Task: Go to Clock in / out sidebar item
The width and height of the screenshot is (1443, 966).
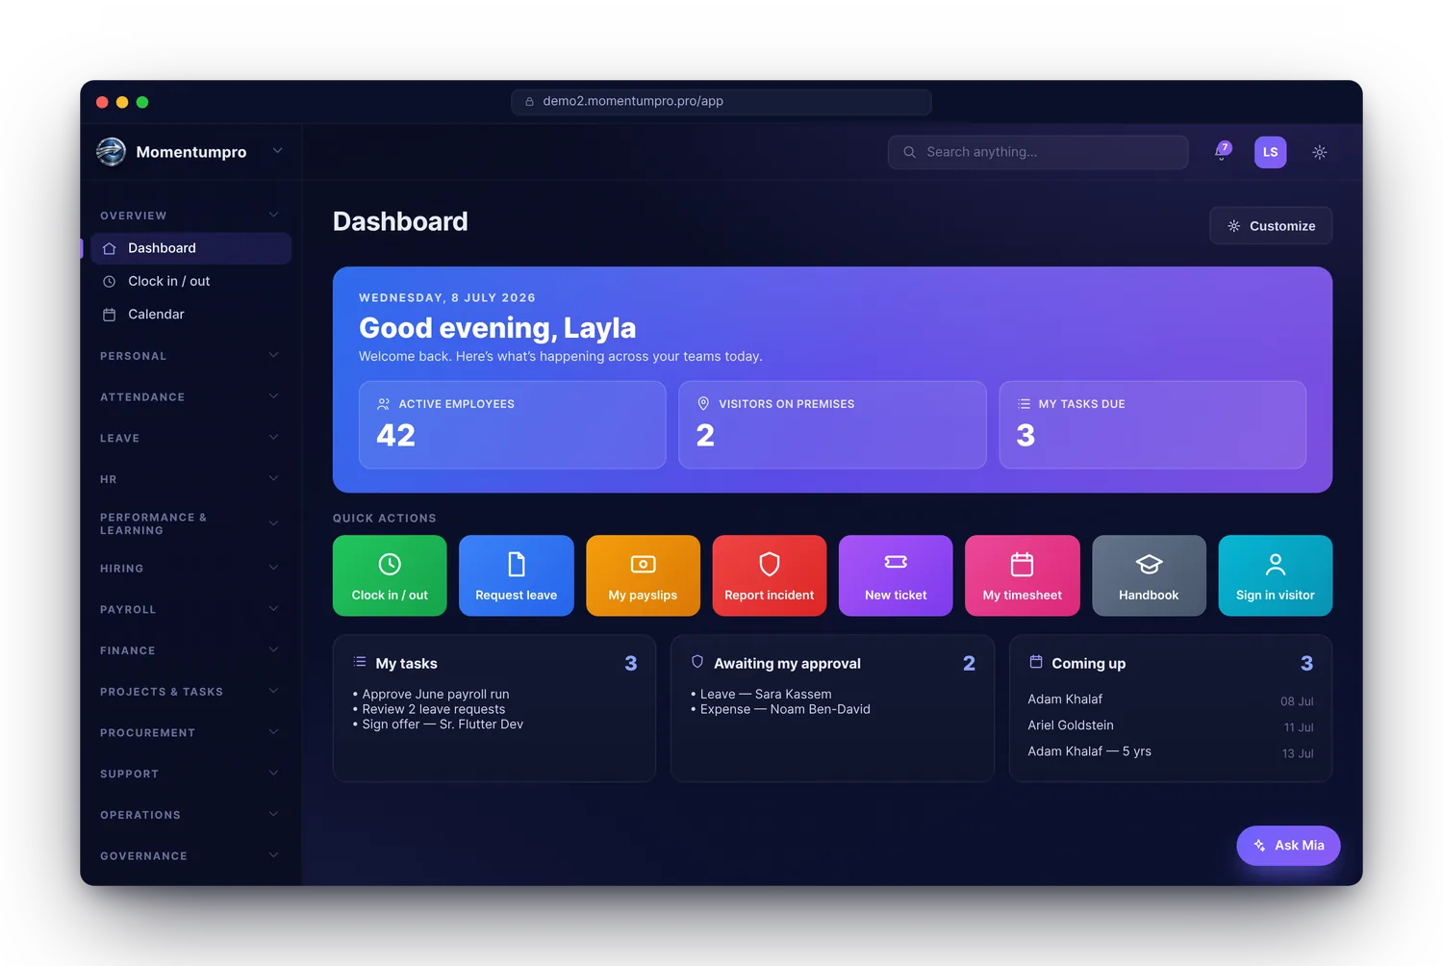Action: [190, 281]
